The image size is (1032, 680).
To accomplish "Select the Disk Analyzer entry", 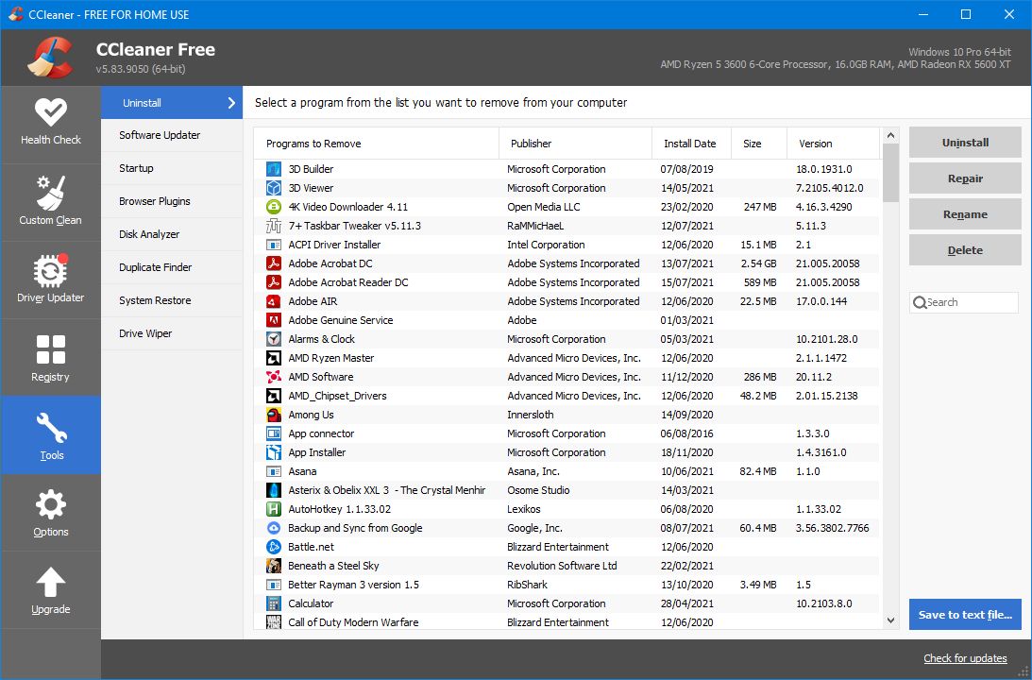I will [x=154, y=234].
